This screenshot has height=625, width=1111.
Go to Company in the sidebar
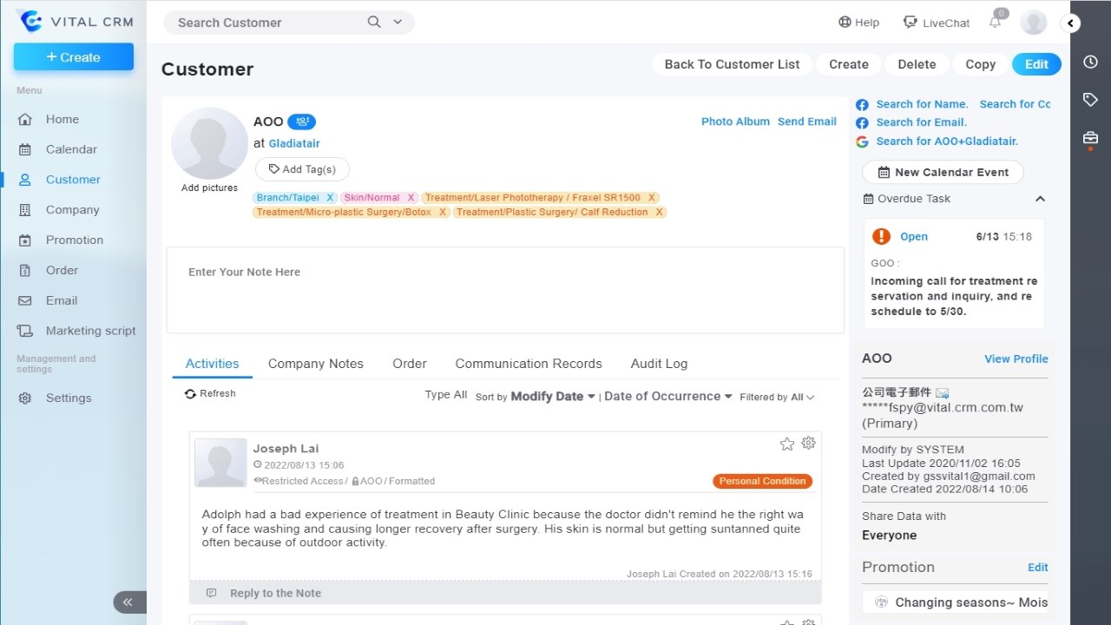[x=72, y=210]
